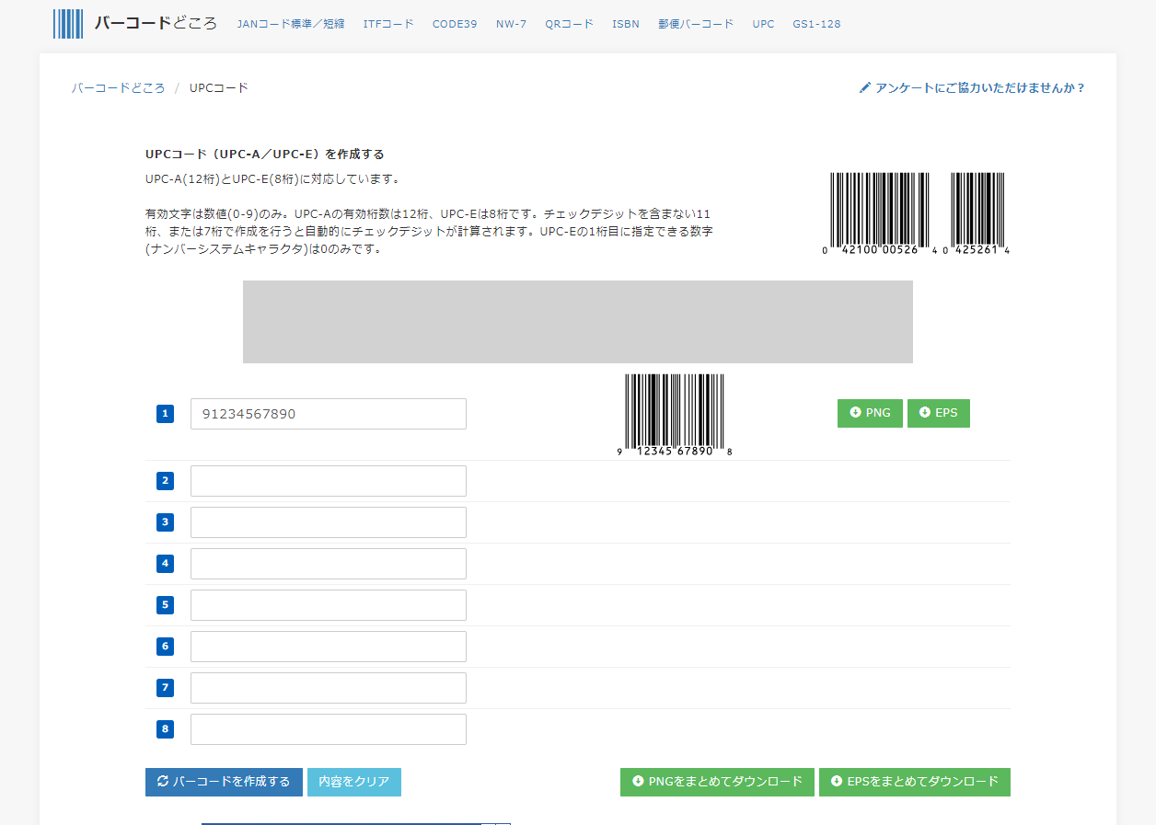Click EPSをまとめてダウンロード bulk download
The height and width of the screenshot is (825, 1156).
[x=914, y=782]
